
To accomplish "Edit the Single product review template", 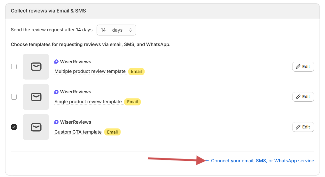I will [303, 97].
